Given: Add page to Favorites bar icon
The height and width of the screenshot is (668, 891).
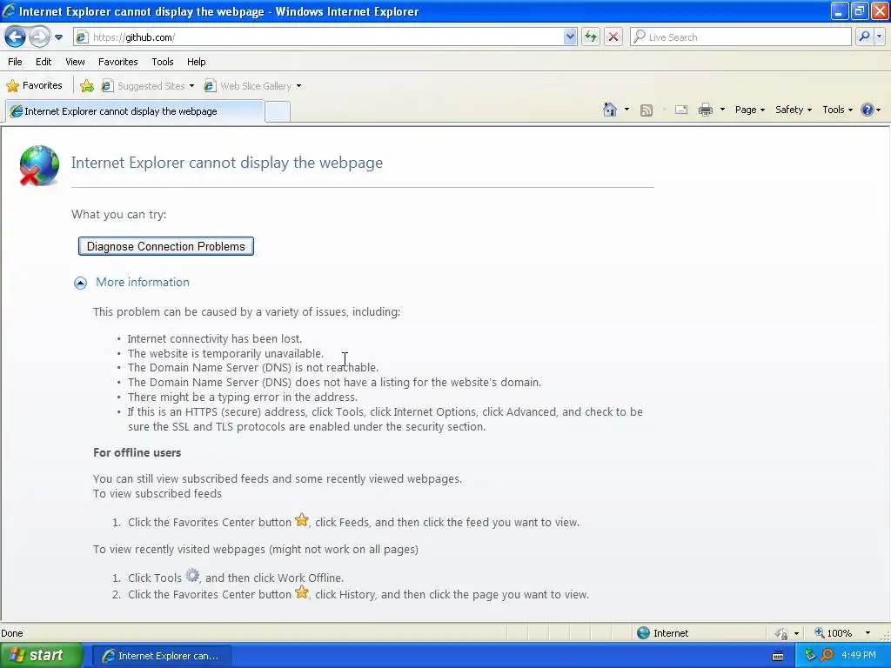Looking at the screenshot, I should [x=87, y=86].
